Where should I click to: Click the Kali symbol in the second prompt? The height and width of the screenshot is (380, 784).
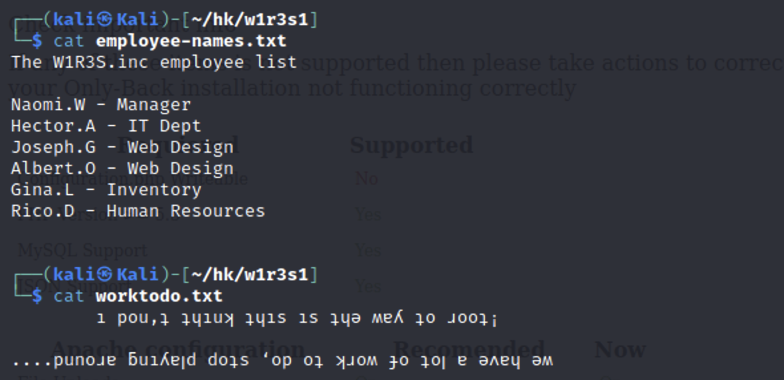coord(106,274)
